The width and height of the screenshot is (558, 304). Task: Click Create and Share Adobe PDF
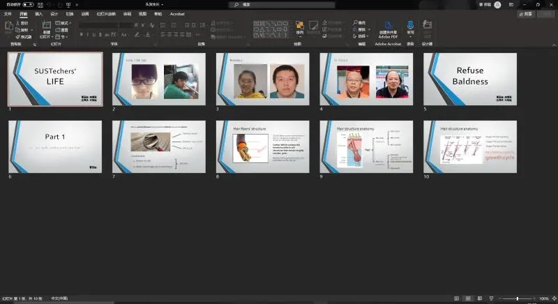388,30
